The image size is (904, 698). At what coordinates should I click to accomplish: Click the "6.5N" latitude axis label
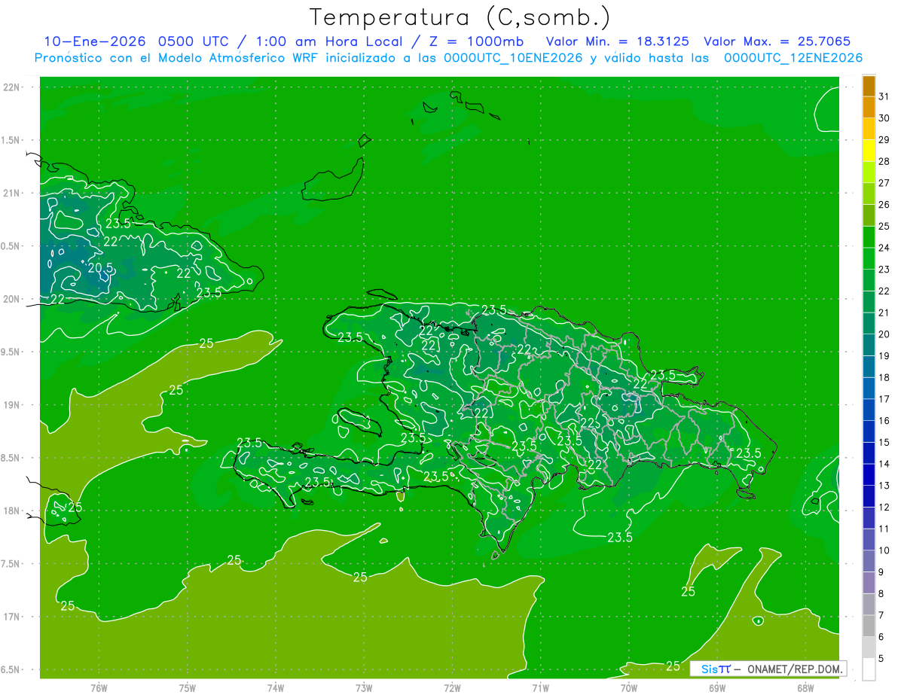click(11, 670)
